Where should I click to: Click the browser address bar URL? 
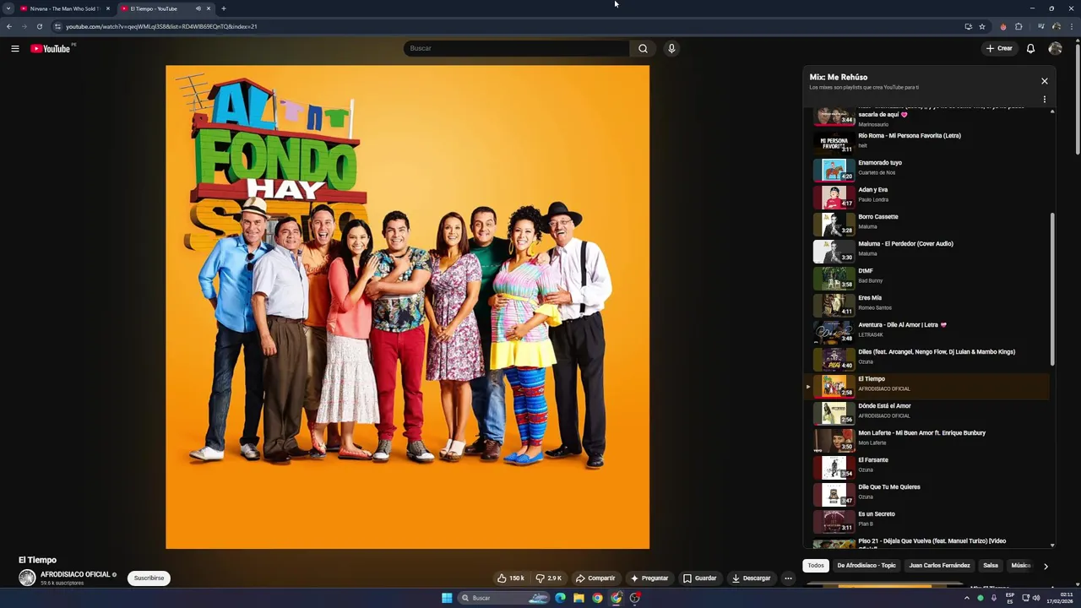click(161, 26)
